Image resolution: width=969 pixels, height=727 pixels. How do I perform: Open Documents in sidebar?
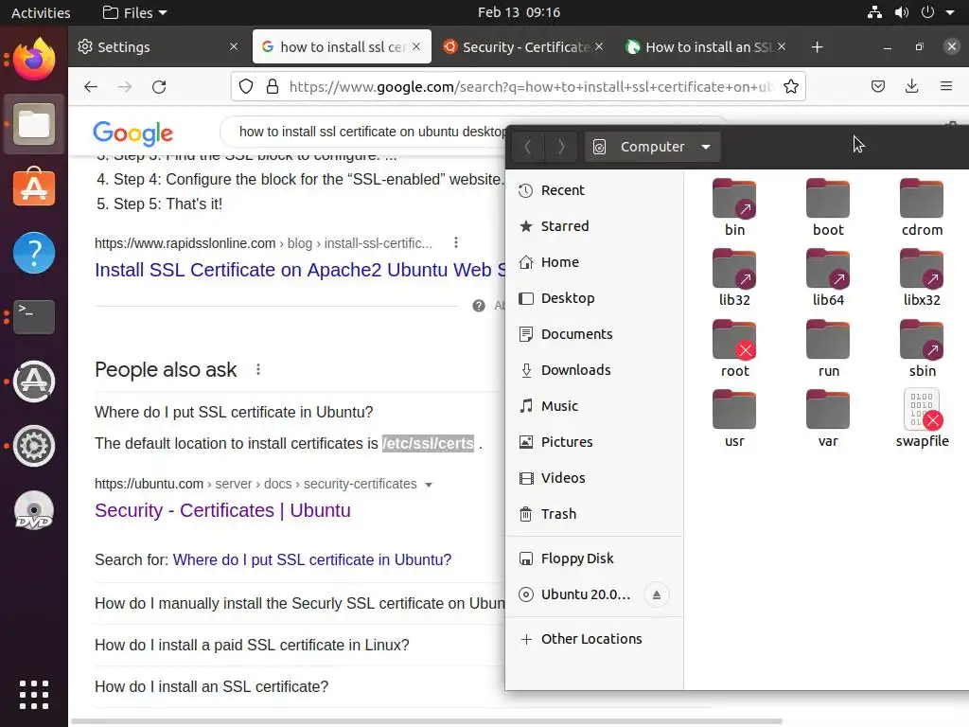coord(594,334)
